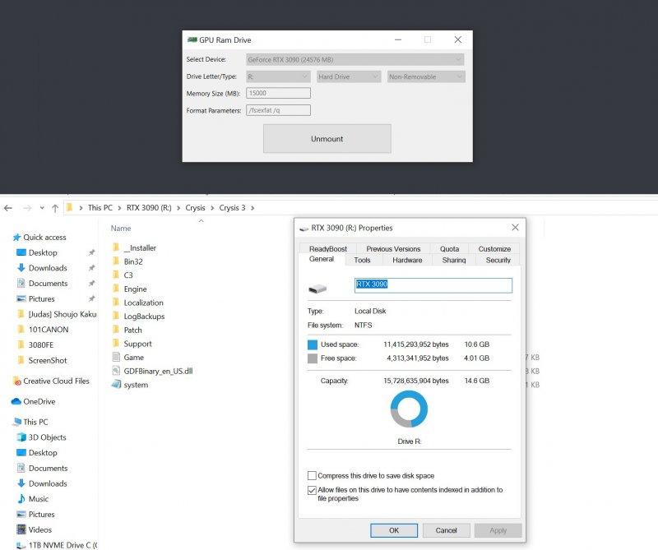Click OneDrive cloud icon
Image resolution: width=658 pixels, height=550 pixels.
point(16,401)
